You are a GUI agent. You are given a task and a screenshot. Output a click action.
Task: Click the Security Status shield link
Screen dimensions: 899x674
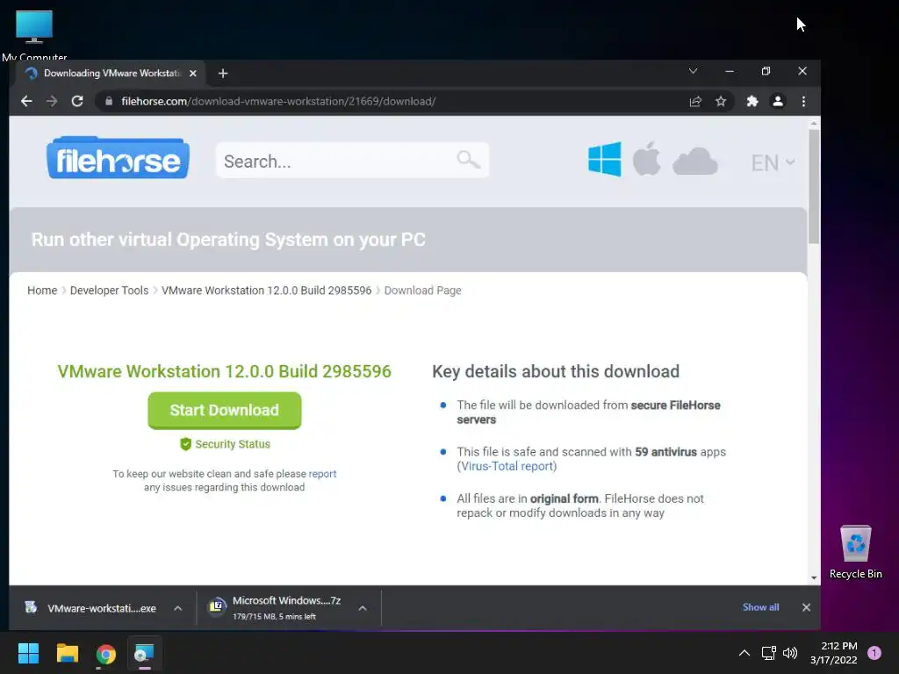[225, 444]
